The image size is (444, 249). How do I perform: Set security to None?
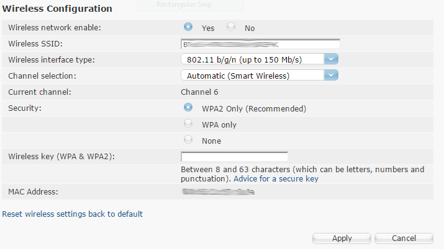coord(188,140)
